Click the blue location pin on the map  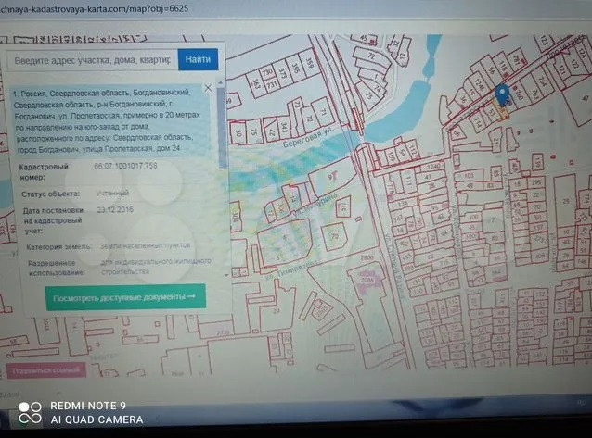tap(502, 95)
